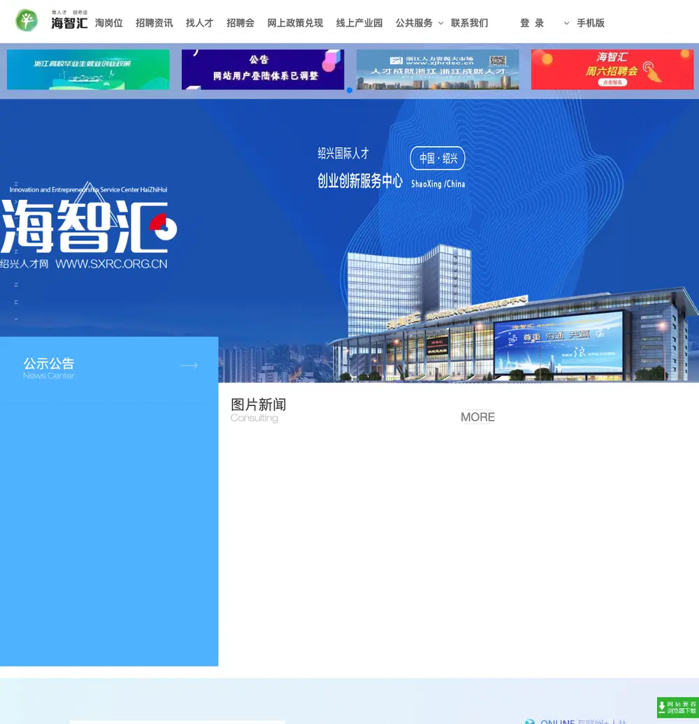Select 网上政策兑现 in the navigation
This screenshot has width=699, height=724.
[295, 23]
